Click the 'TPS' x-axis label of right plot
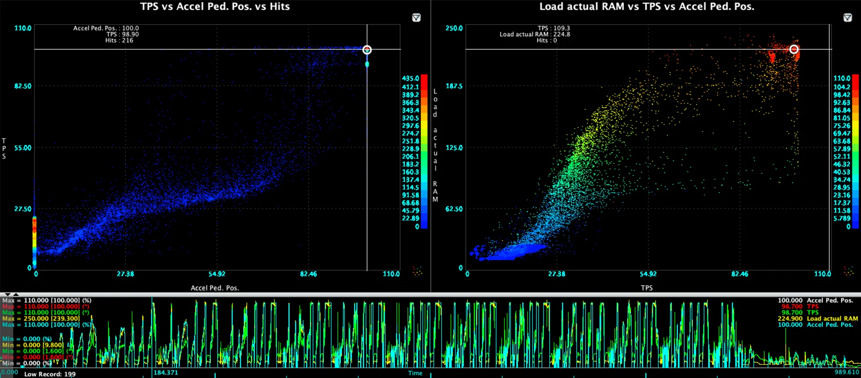 pyautogui.click(x=647, y=288)
